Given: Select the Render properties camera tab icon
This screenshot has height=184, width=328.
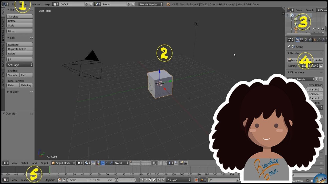Looking at the screenshot, I should tap(298, 40).
